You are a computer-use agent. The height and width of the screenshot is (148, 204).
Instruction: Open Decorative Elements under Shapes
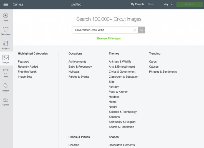122,145
